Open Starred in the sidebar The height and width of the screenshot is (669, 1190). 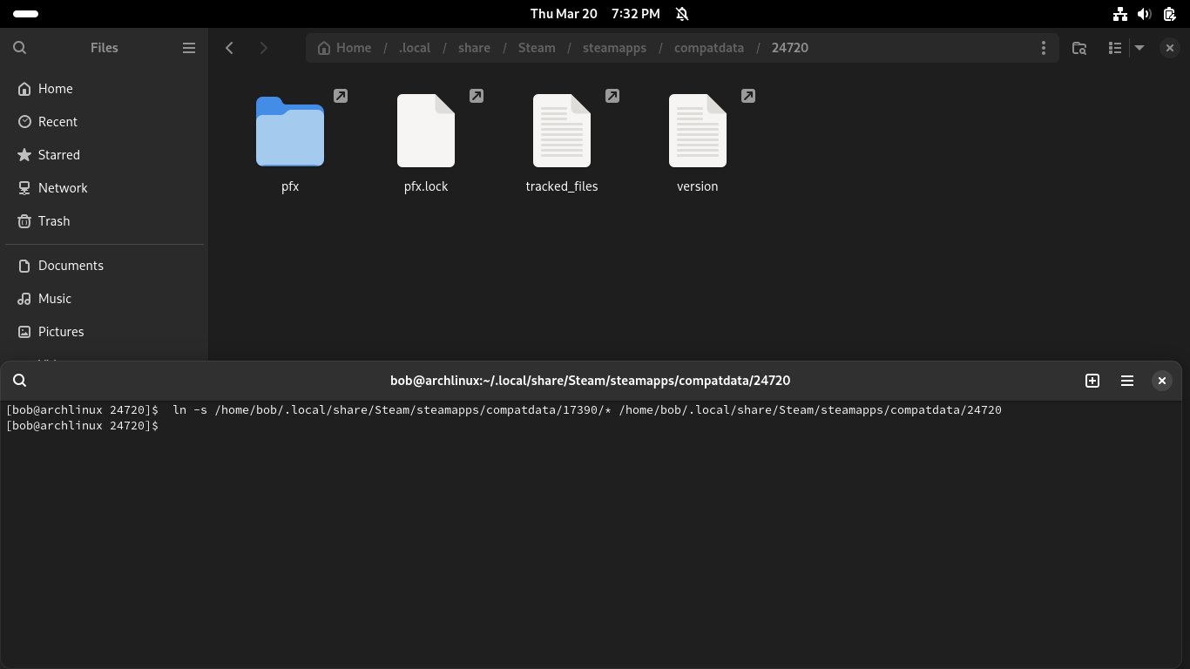click(x=105, y=155)
